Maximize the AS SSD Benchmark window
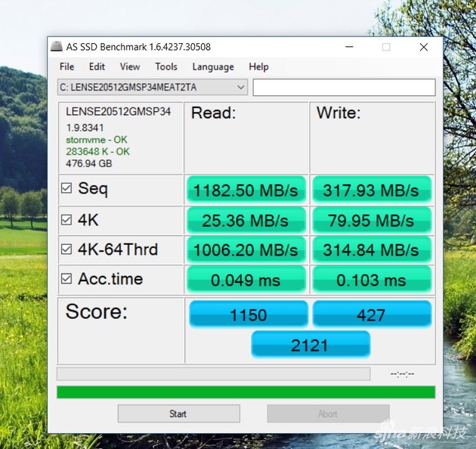The image size is (476, 449). coord(386,47)
